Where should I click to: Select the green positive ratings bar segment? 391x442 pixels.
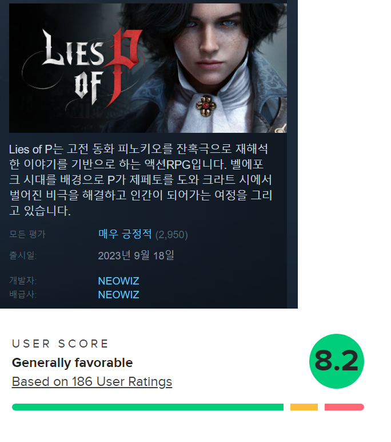point(147,407)
